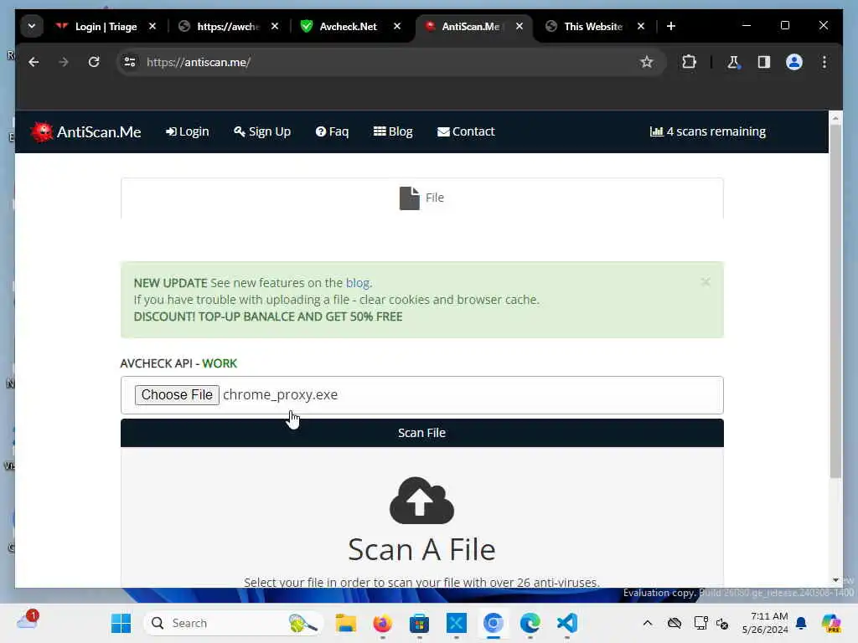This screenshot has height=643, width=858.
Task: Follow the blog link in update notice
Action: (358, 283)
